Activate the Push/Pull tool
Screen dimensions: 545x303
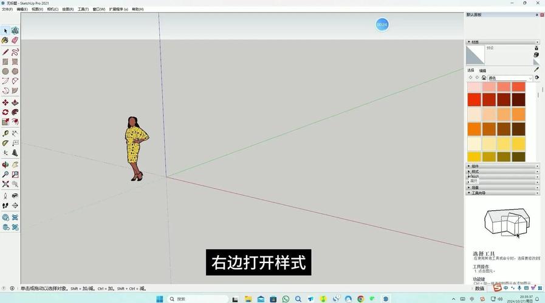(15, 102)
